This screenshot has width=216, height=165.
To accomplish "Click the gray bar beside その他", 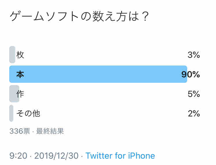I will [11, 114].
